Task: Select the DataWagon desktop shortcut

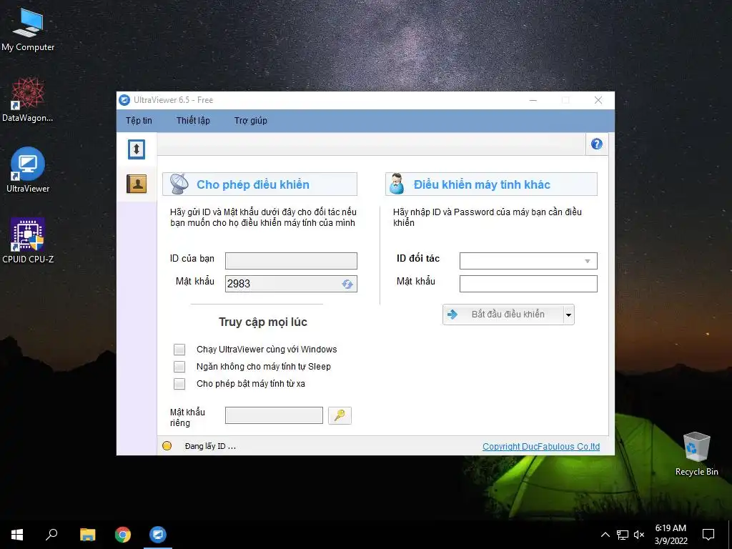Action: point(28,100)
